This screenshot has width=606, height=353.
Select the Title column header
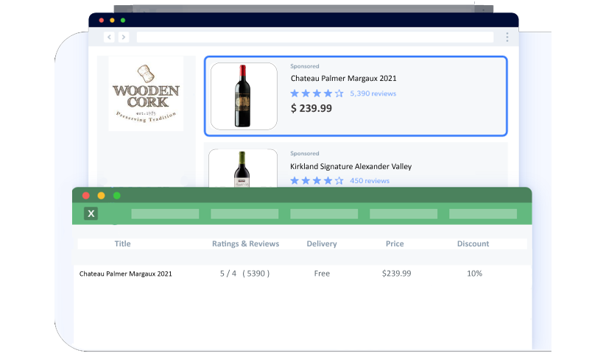122,244
